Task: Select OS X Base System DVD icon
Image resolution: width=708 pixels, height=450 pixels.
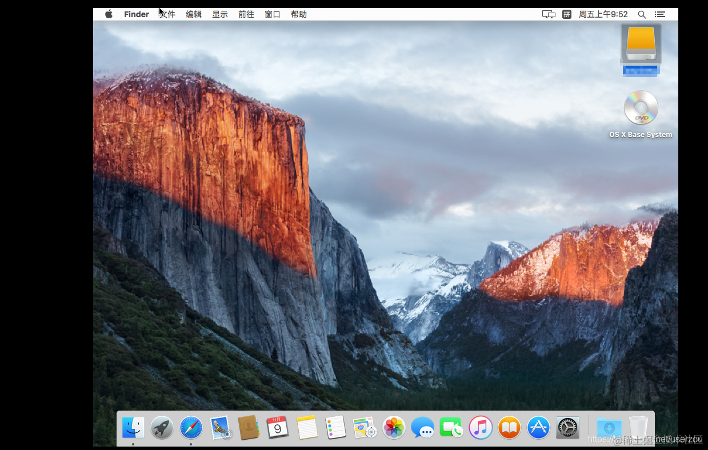Action: [x=641, y=107]
